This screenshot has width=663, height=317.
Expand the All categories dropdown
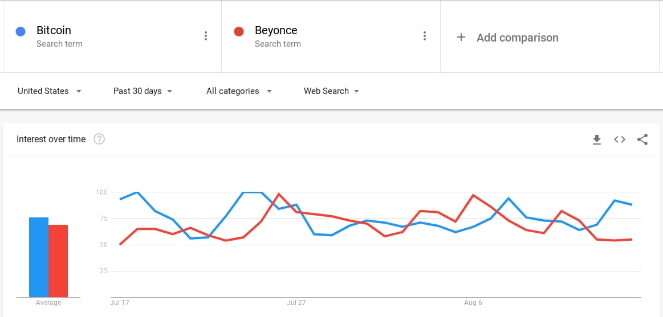(239, 91)
